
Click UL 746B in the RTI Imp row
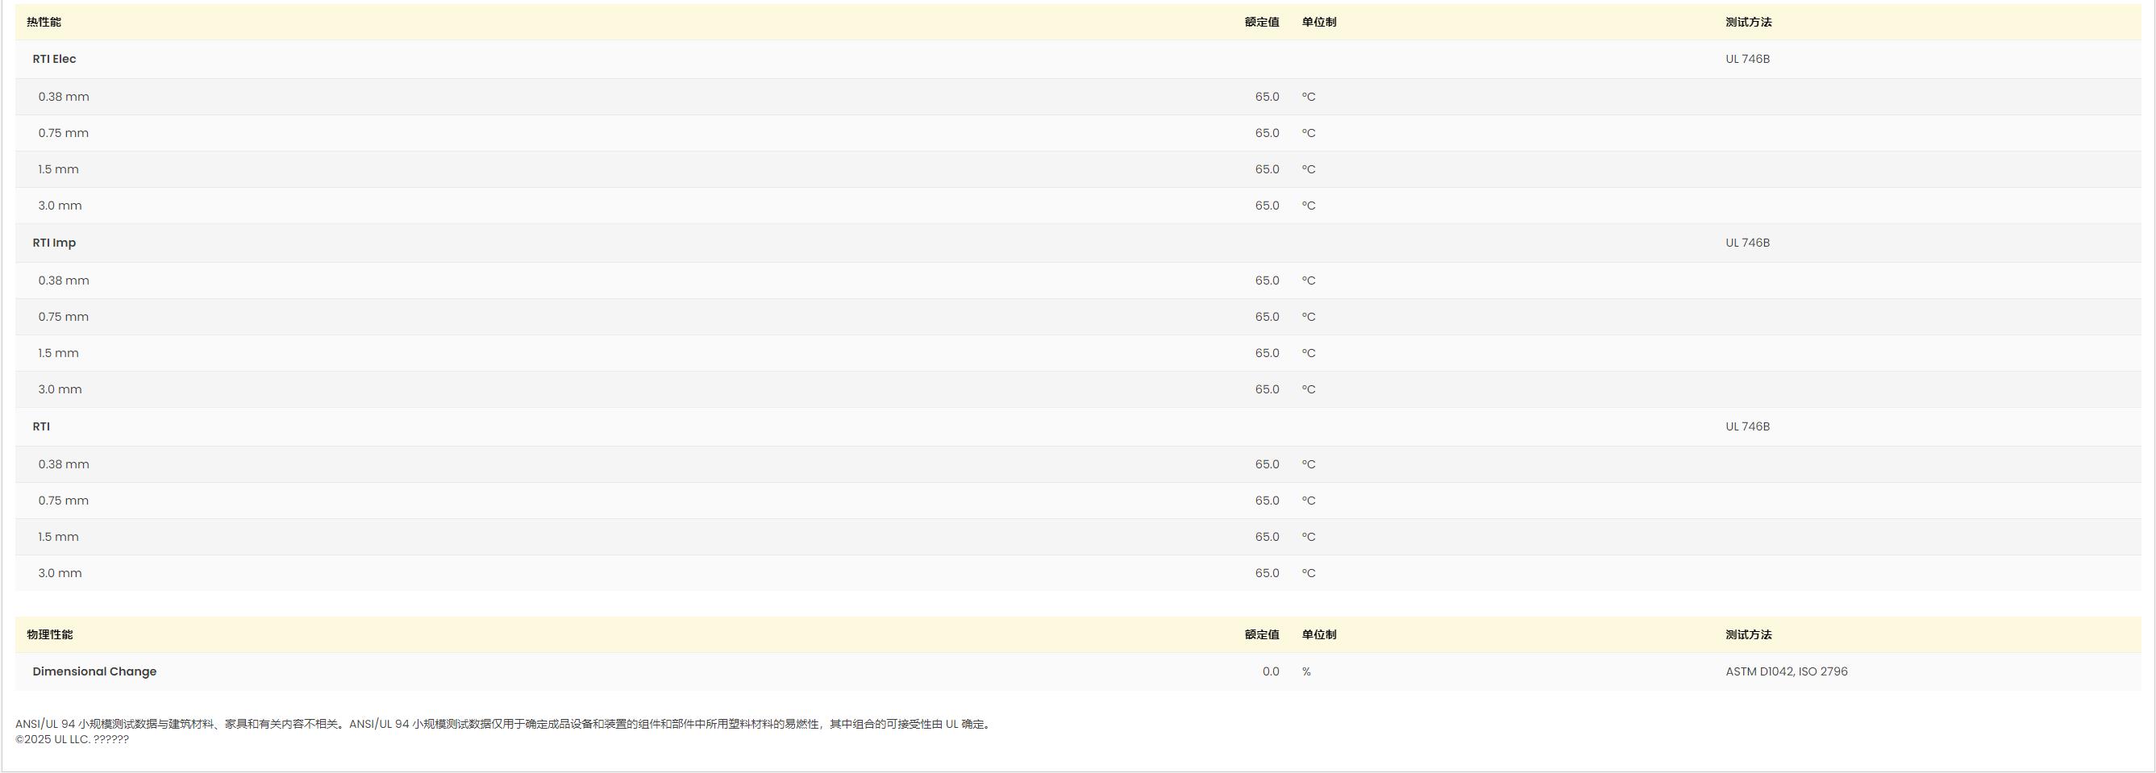pyautogui.click(x=1746, y=243)
